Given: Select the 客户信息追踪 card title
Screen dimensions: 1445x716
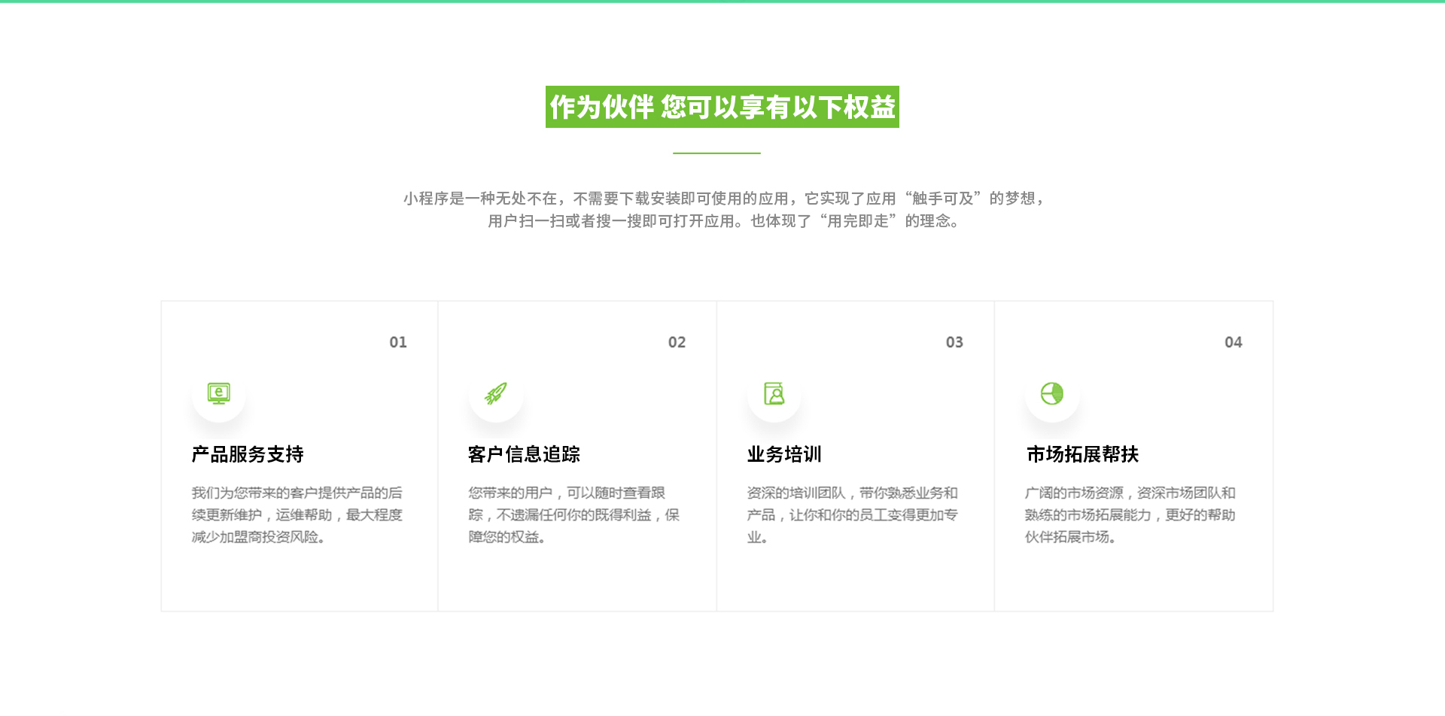Looking at the screenshot, I should click(525, 454).
